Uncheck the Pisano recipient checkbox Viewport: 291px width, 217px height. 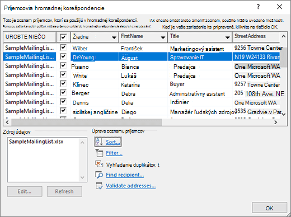pos(63,65)
